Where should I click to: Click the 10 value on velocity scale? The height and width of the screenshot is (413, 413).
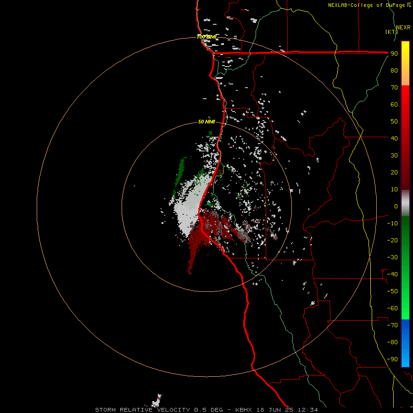point(394,190)
